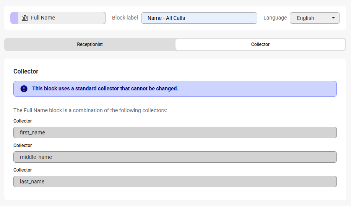Select the Full Name block type field
The width and height of the screenshot is (351, 206).
click(61, 18)
